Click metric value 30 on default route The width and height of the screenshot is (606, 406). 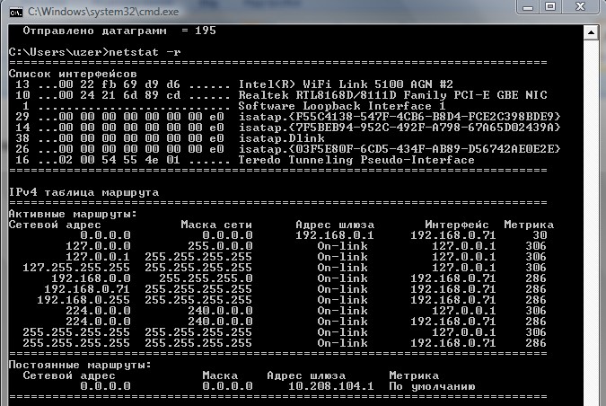[x=540, y=235]
